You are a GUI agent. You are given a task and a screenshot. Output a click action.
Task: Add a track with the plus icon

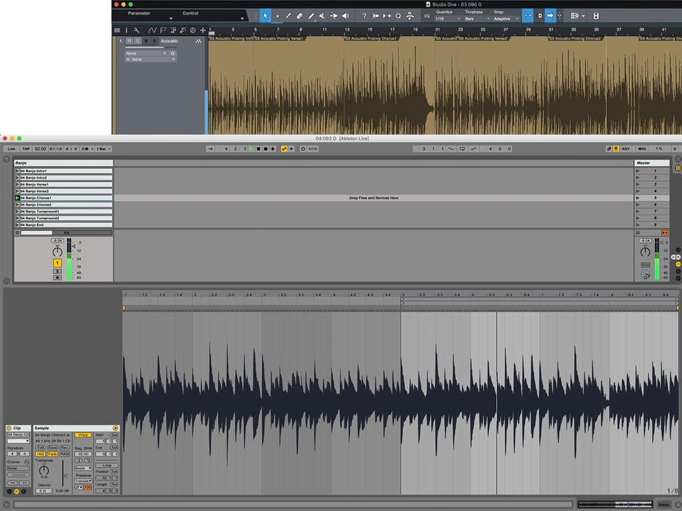(x=203, y=30)
